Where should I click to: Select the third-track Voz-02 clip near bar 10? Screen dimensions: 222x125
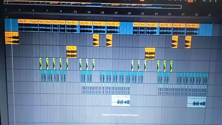coord(71,52)
